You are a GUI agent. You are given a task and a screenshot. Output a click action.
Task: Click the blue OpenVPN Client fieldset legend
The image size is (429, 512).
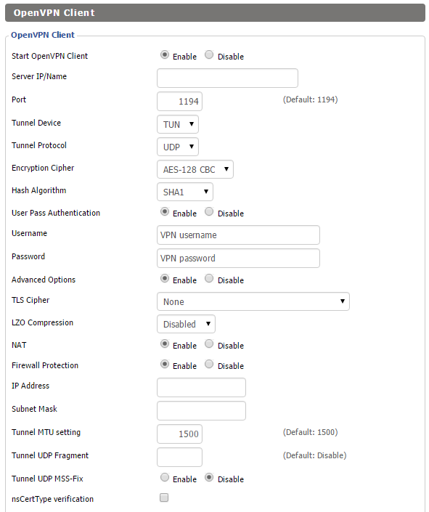coord(43,35)
